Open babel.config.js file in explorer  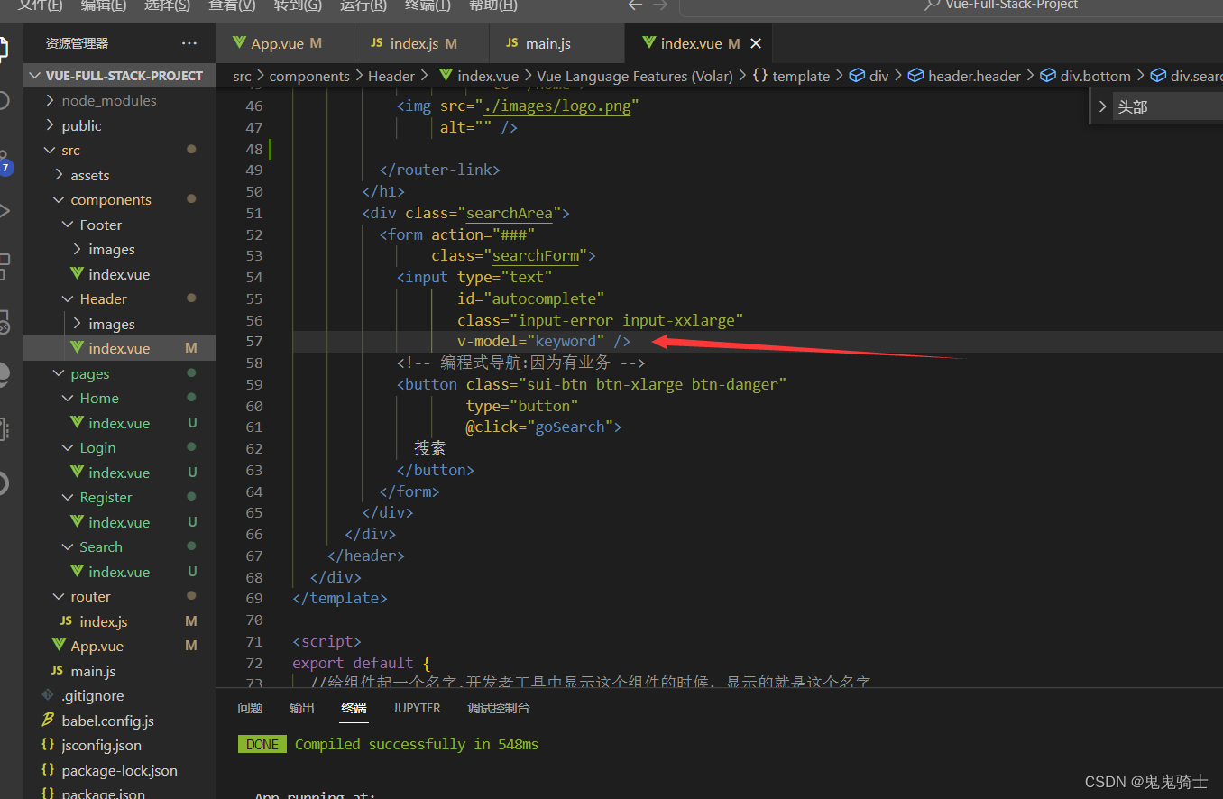click(x=107, y=721)
